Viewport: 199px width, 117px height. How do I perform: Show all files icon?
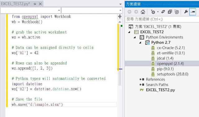(x=177, y=12)
